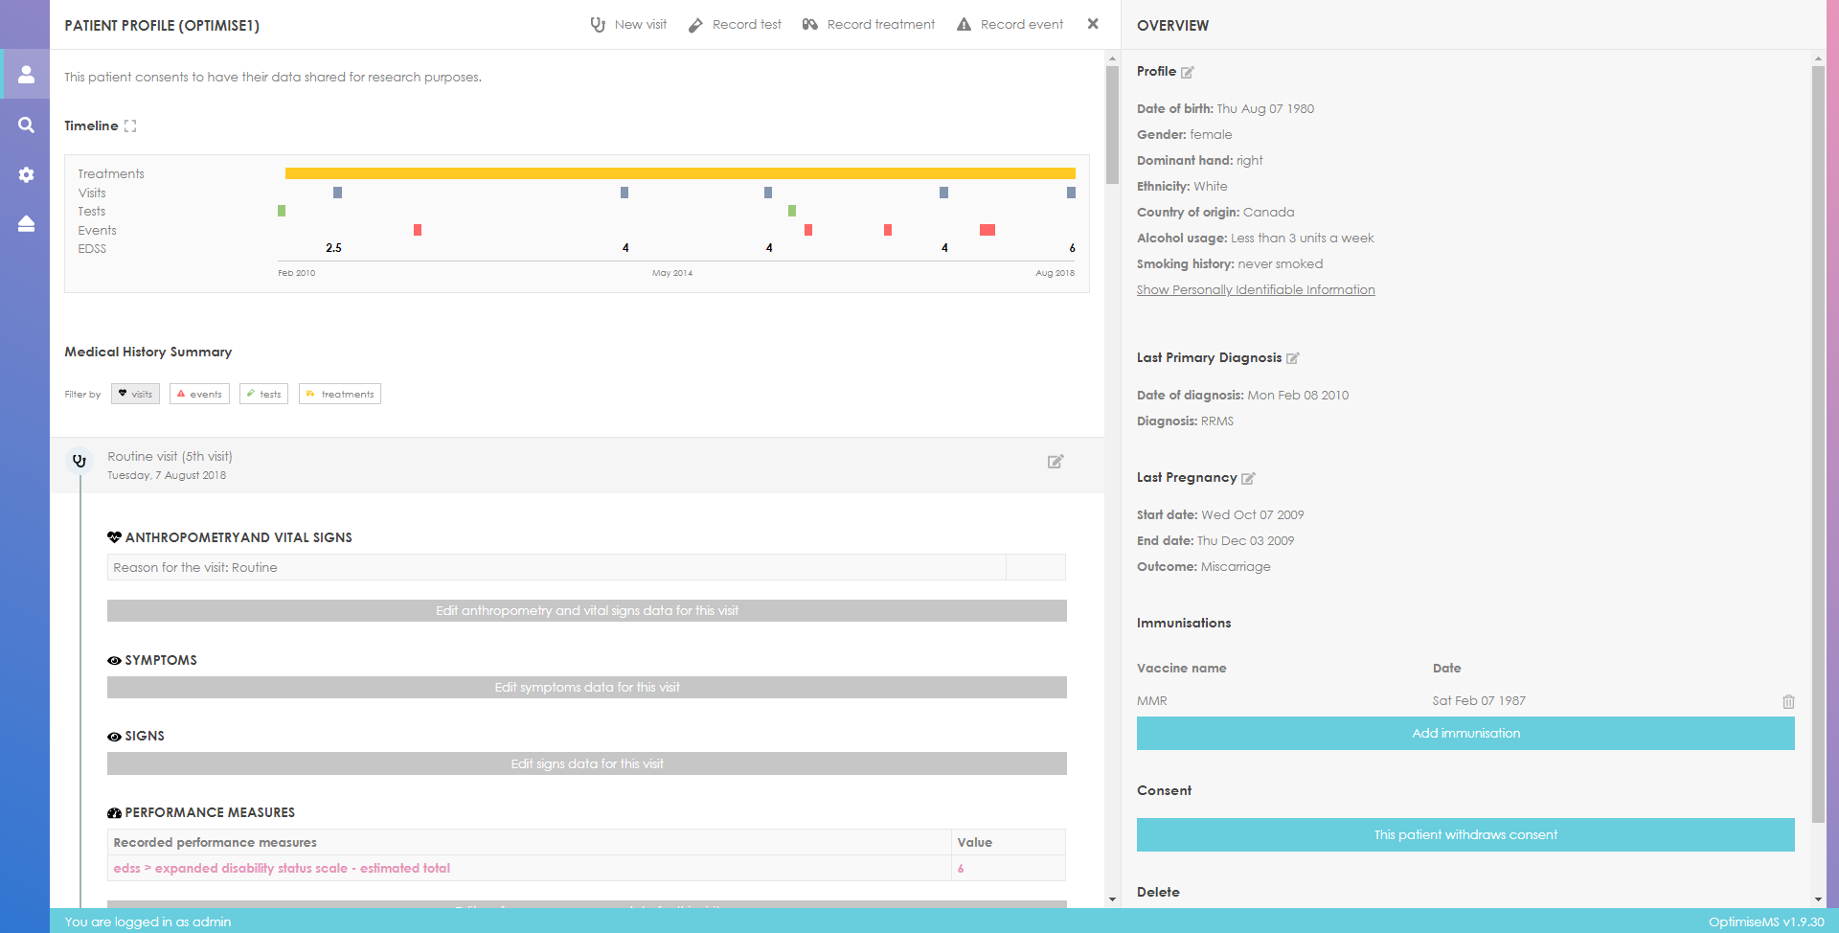Show Personally Identifiable Information
Viewport: 1839px width, 933px height.
tap(1255, 290)
